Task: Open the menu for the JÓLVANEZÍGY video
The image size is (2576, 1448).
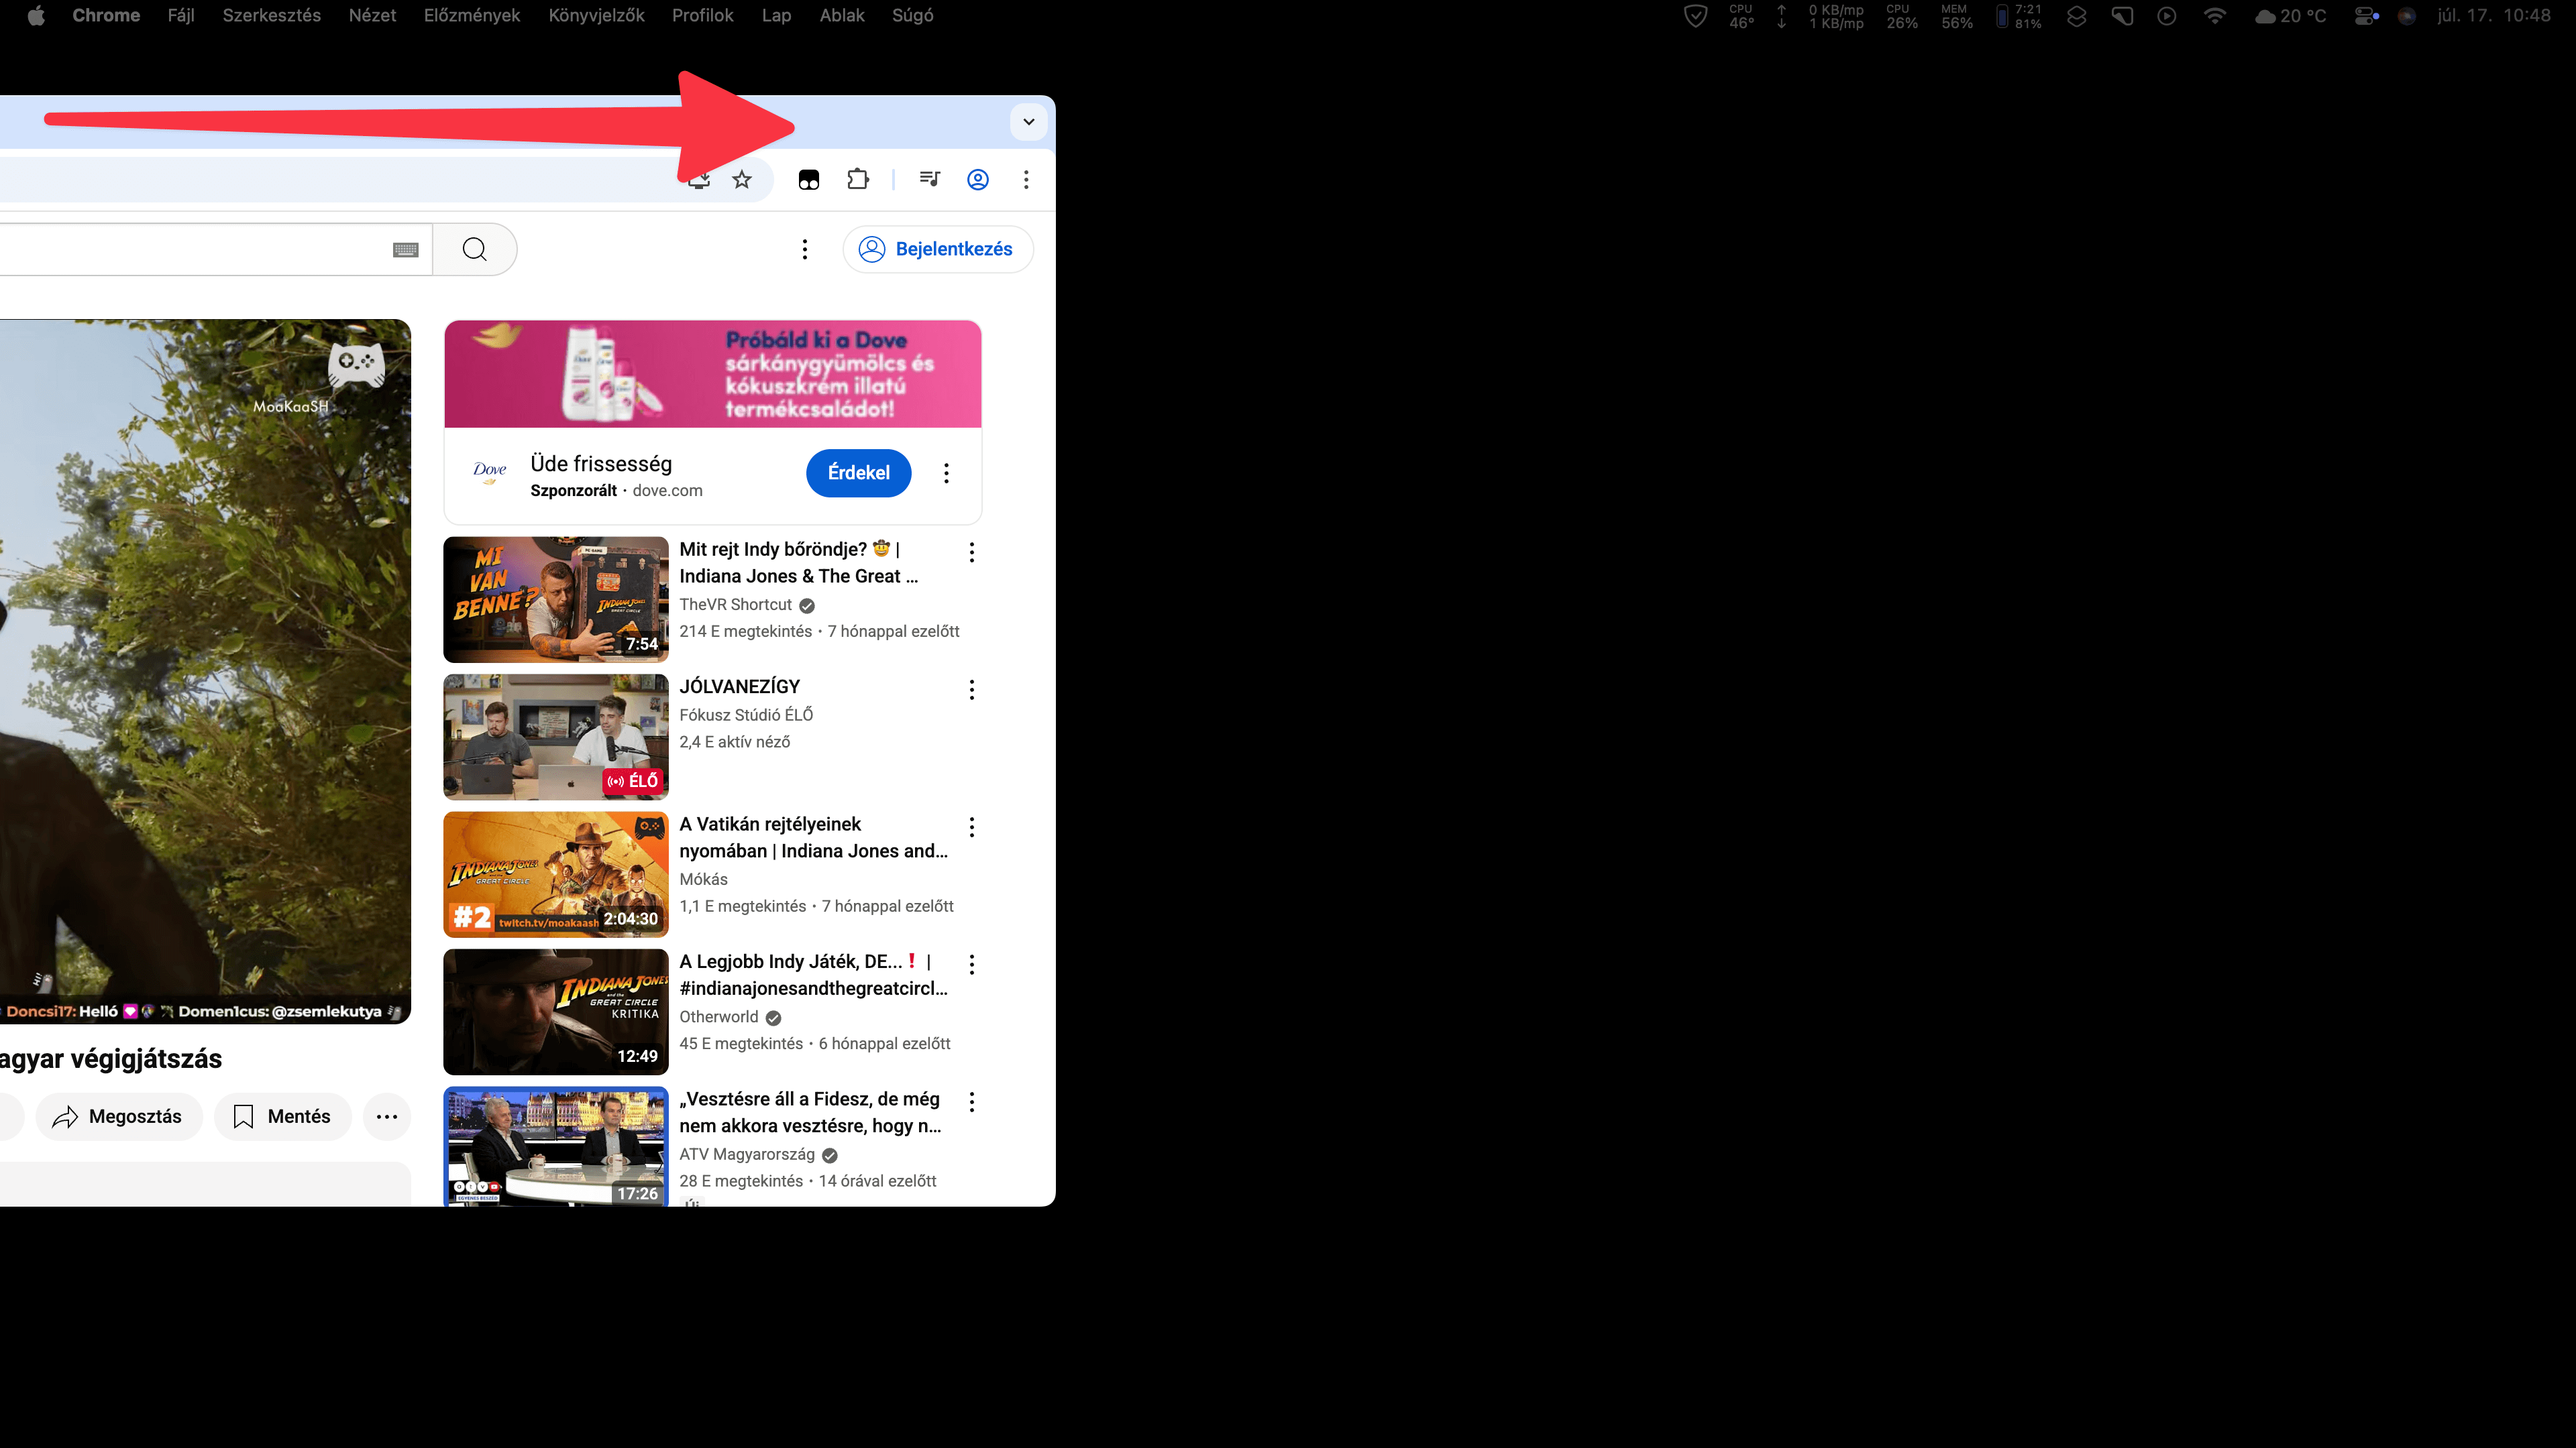Action: click(971, 690)
